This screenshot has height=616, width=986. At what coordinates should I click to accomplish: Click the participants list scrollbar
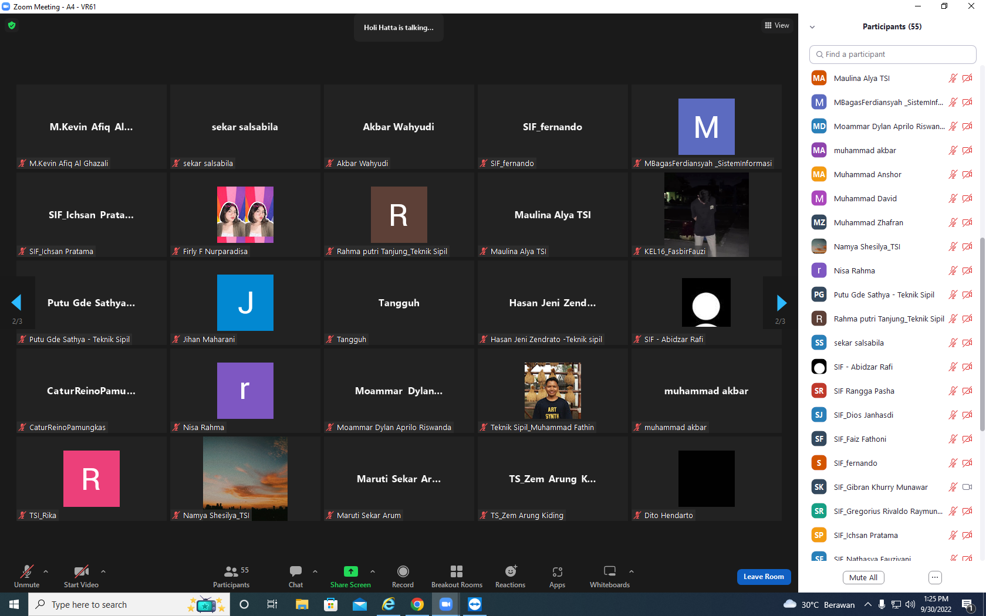coord(982,334)
